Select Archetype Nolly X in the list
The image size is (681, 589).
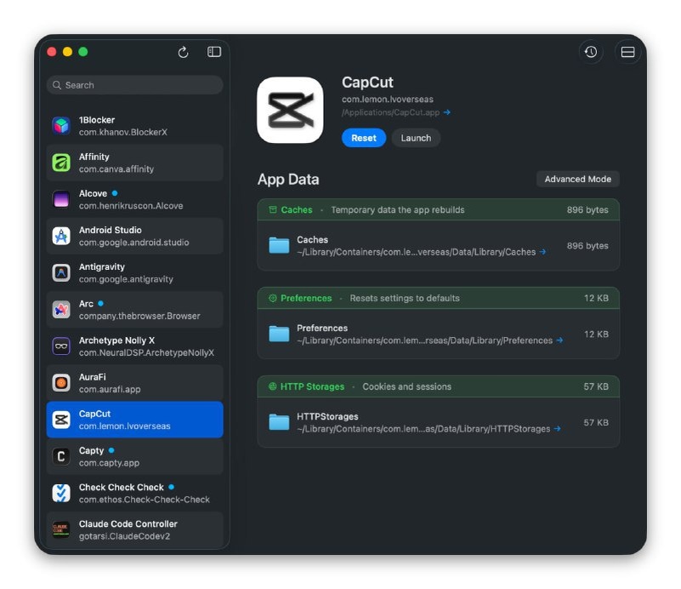[x=134, y=346]
